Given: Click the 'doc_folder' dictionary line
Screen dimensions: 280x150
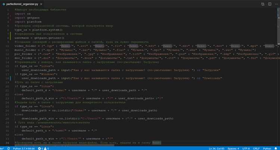Looking at the screenshot, I should (147, 58).
